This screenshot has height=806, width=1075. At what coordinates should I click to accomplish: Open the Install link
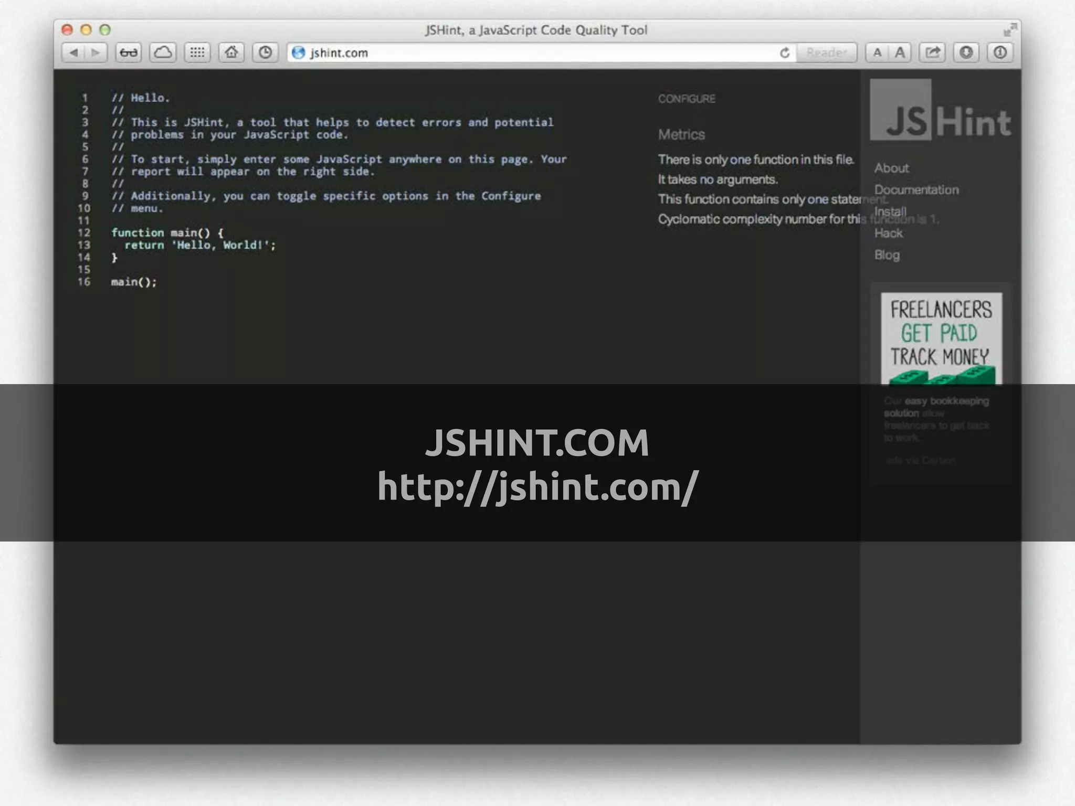tap(890, 211)
